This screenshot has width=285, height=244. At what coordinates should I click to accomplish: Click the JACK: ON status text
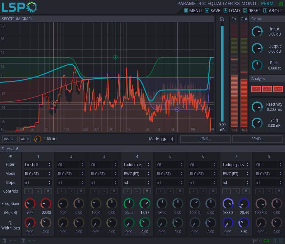pyautogui.click(x=261, y=241)
